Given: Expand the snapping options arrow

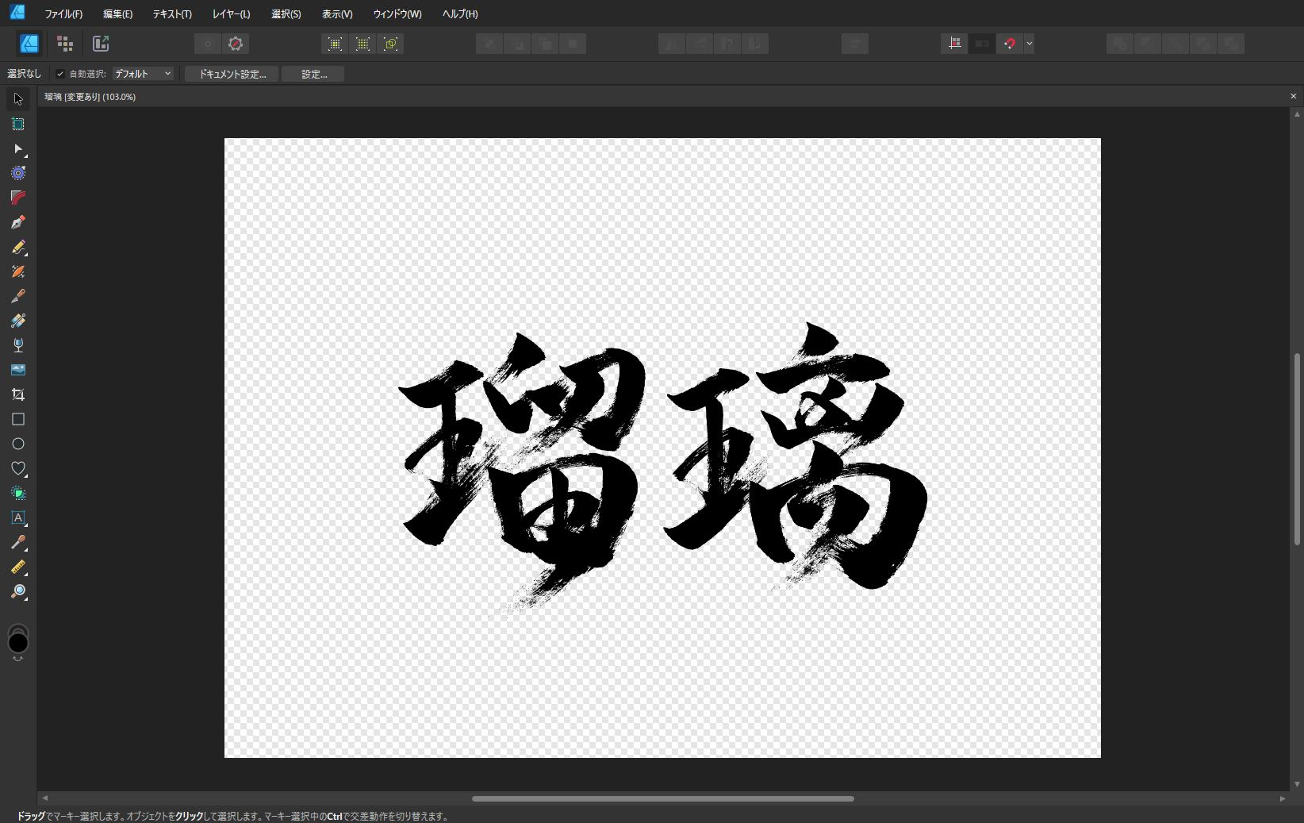Looking at the screenshot, I should pos(1029,44).
